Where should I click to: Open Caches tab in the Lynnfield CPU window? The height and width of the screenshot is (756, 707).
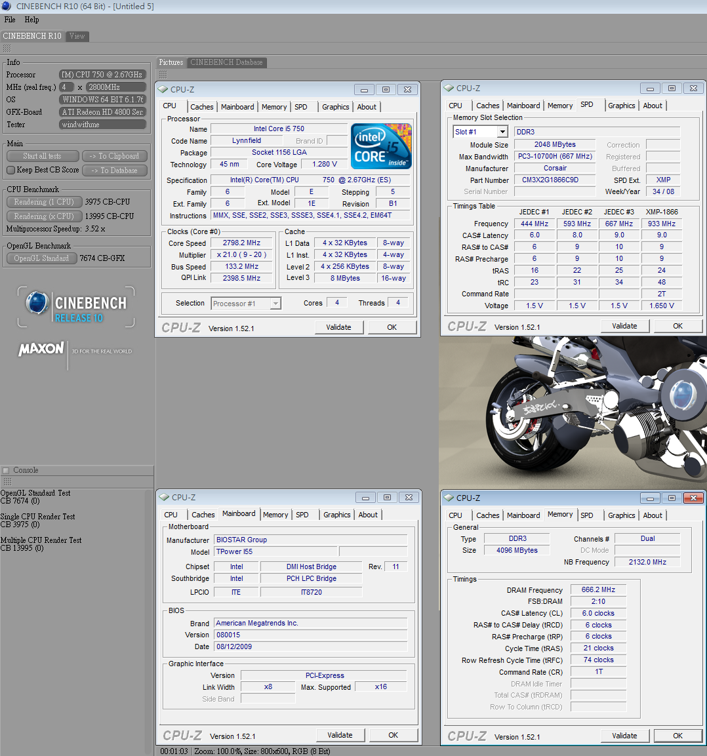point(201,107)
